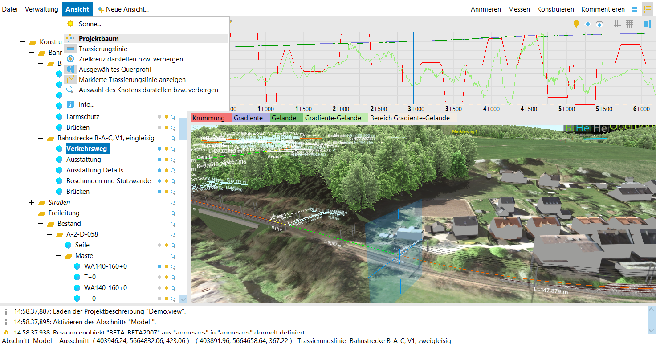The height and width of the screenshot is (348, 656).
Task: Click magnifier icon in the Straßen row
Action: click(173, 202)
